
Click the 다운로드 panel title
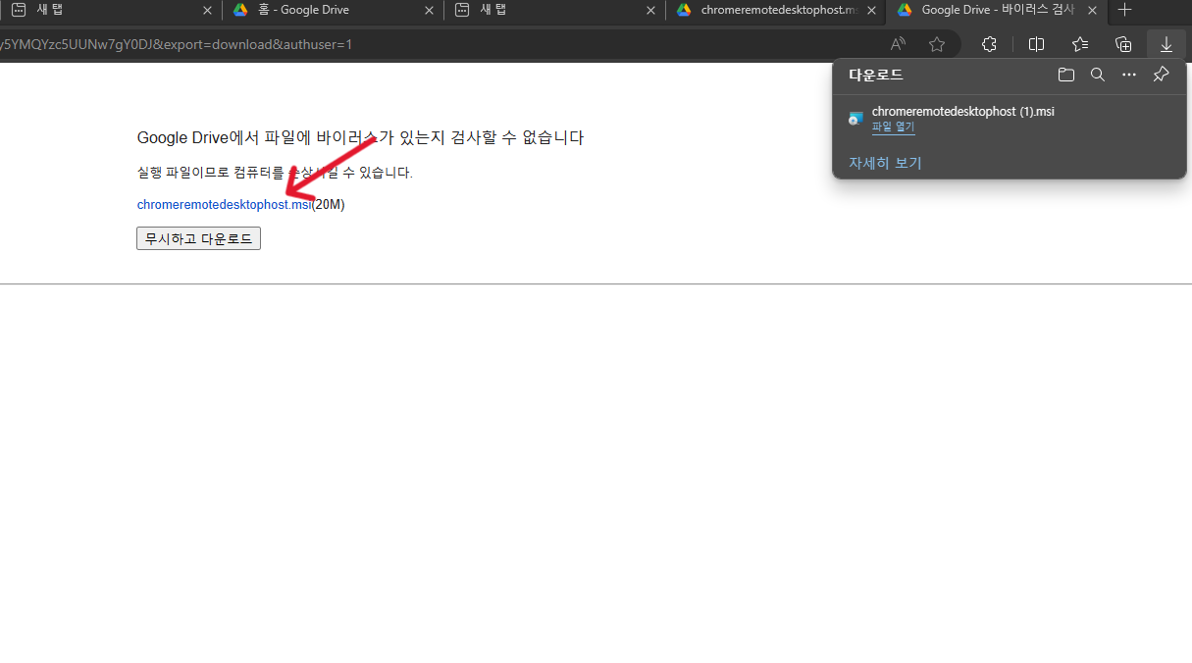tap(875, 75)
